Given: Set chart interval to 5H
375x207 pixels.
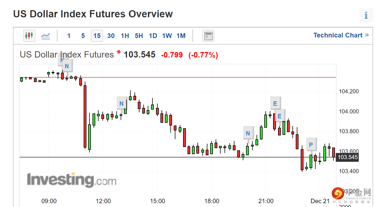Looking at the screenshot, I should click(139, 36).
